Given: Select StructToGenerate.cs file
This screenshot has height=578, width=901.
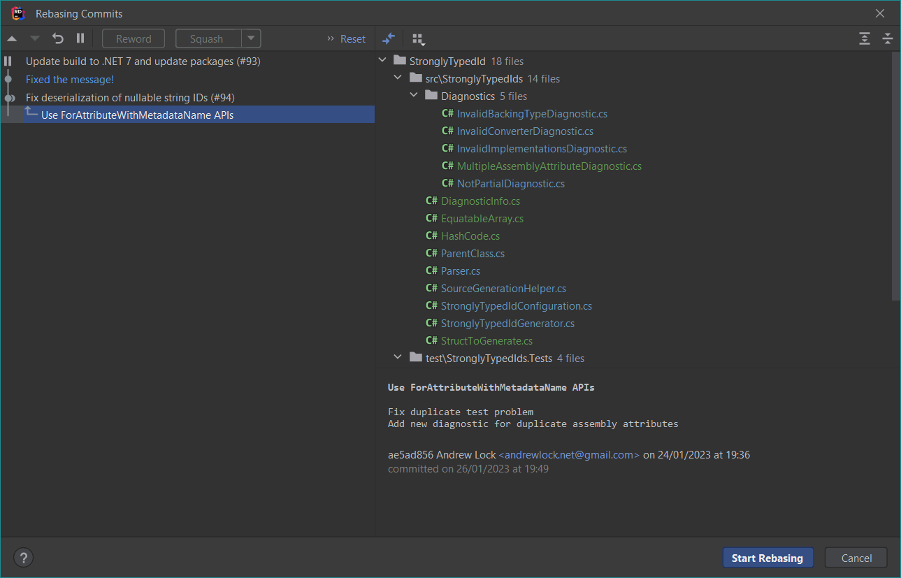Looking at the screenshot, I should tap(486, 341).
